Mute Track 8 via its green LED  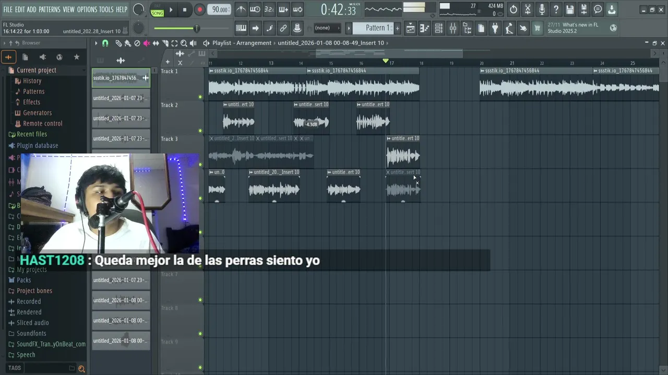pos(200,334)
